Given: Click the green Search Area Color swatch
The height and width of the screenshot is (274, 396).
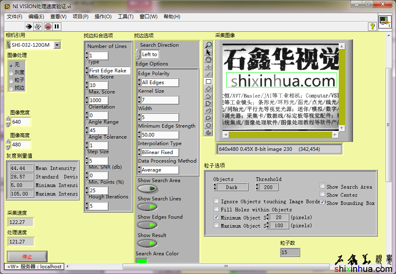Looking at the screenshot, I should (x=142, y=261).
